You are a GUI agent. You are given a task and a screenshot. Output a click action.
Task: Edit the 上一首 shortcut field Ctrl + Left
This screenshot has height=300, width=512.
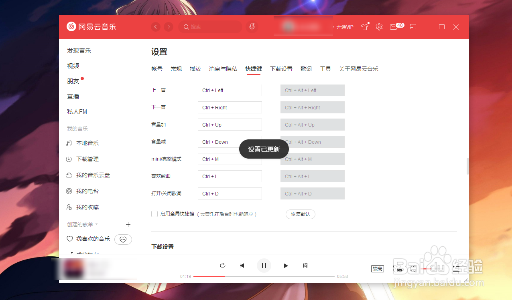point(230,90)
